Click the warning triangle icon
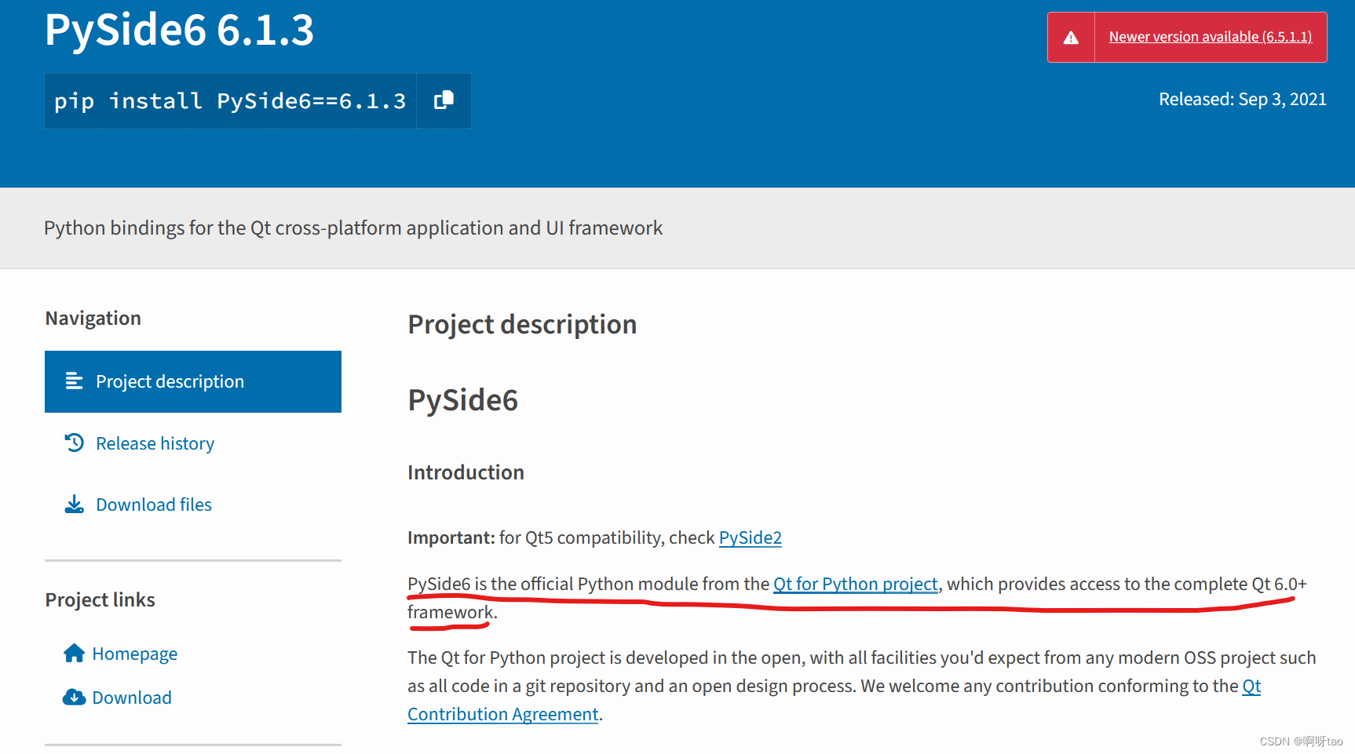 coord(1071,38)
